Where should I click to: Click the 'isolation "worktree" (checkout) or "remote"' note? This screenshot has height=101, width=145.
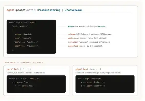click(89, 42)
